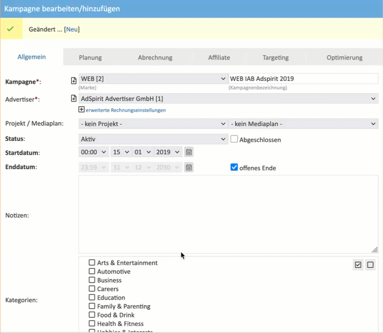Check the Careers category

pos(92,289)
